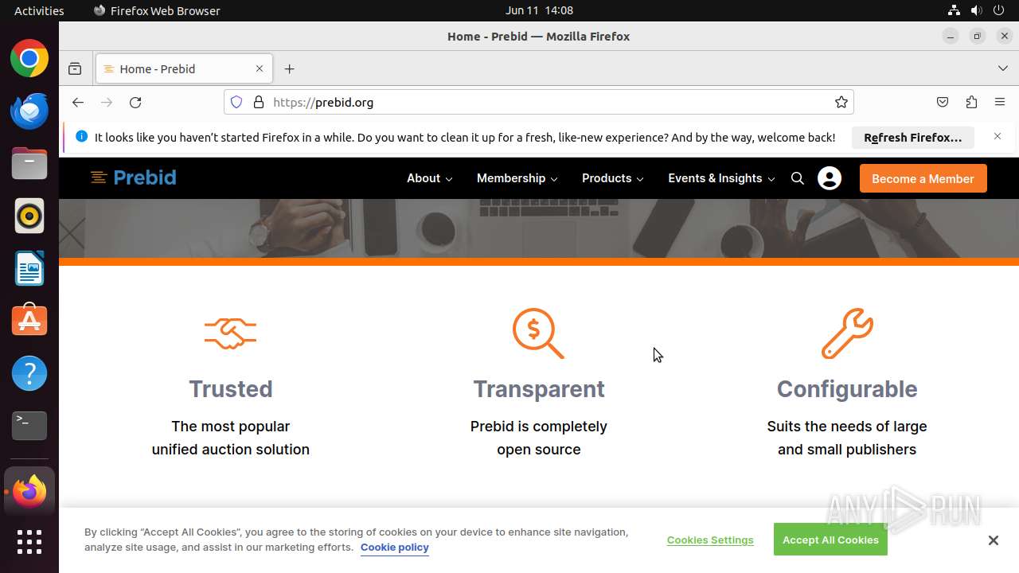Screen dimensions: 1019x573
Task: Close the Home - Prebid tab
Action: pyautogui.click(x=259, y=68)
